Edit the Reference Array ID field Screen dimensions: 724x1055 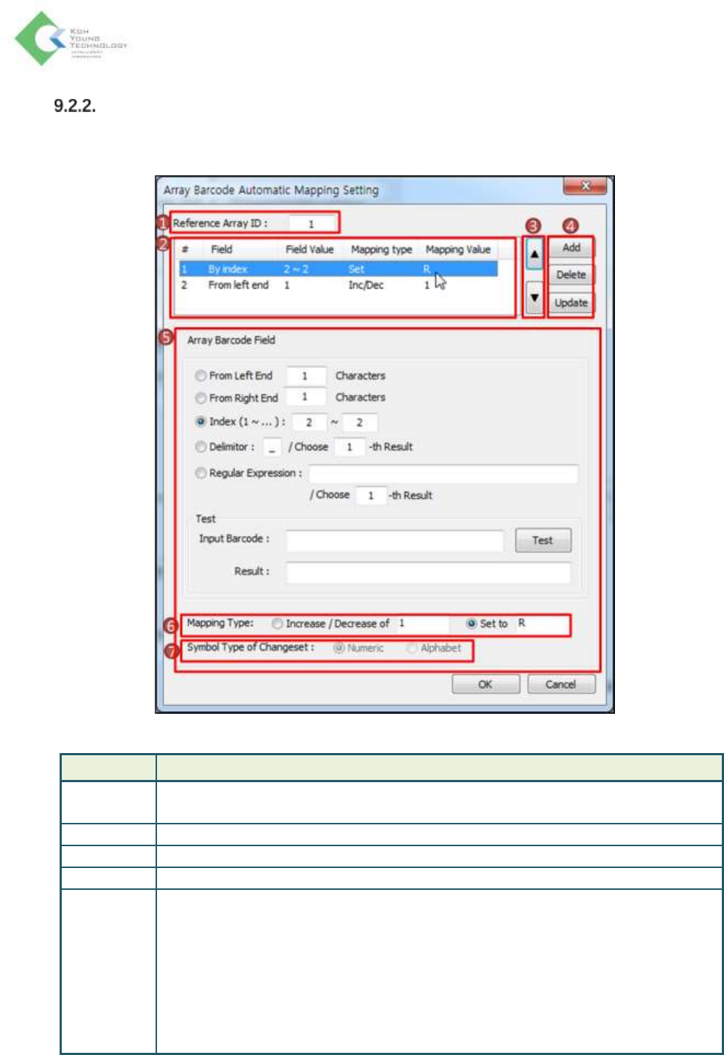tap(312, 224)
